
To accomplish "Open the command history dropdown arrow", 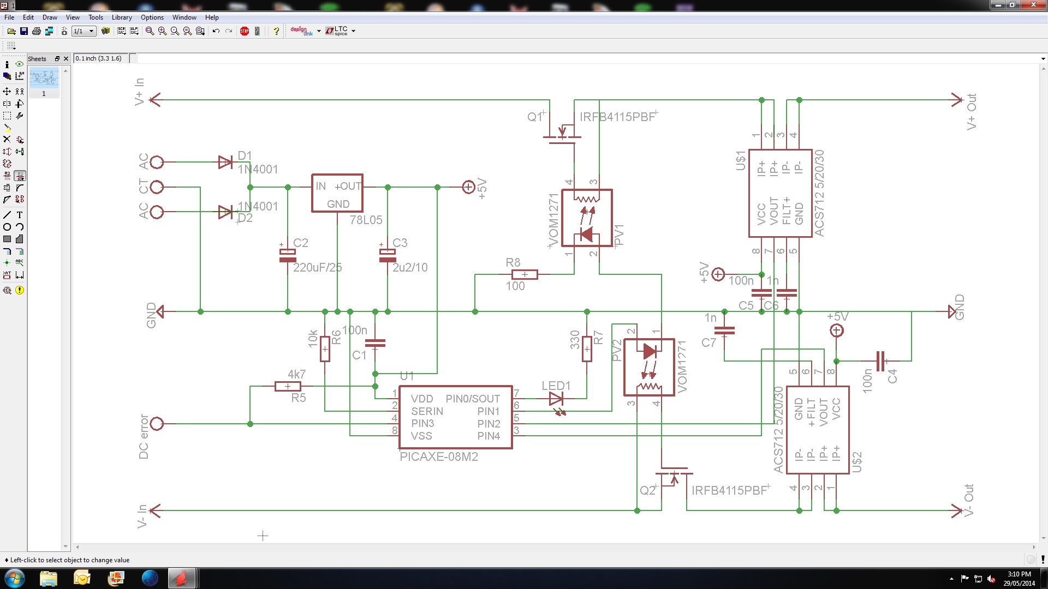I will (1043, 58).
